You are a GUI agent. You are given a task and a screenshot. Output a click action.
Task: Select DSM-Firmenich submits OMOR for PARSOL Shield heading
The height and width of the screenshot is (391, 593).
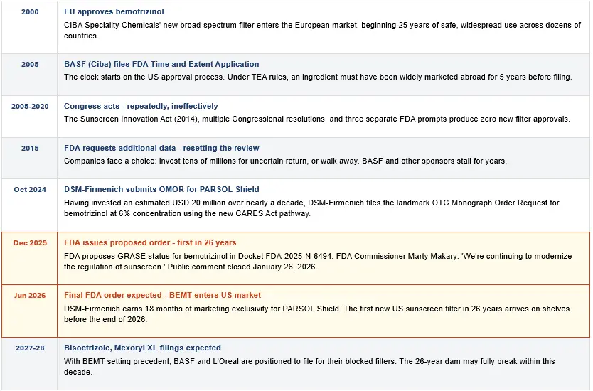pos(161,189)
